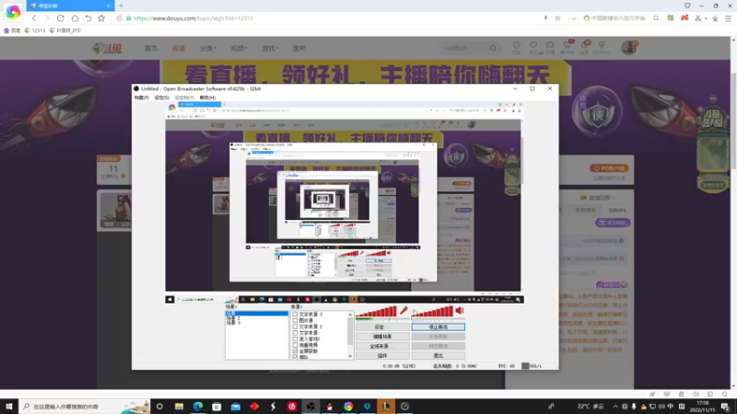Open the Douyu 视频 dropdown
The width and height of the screenshot is (737, 414).
point(239,48)
